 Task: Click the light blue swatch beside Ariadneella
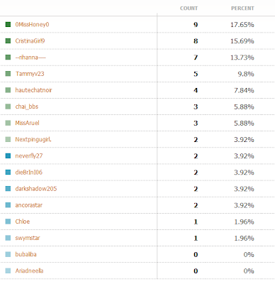tap(8, 271)
